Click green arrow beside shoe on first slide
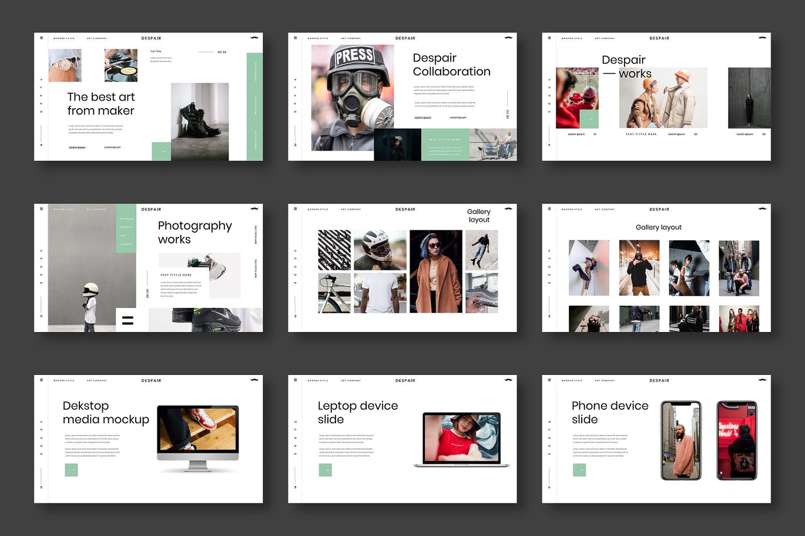The height and width of the screenshot is (536, 805). (x=162, y=151)
